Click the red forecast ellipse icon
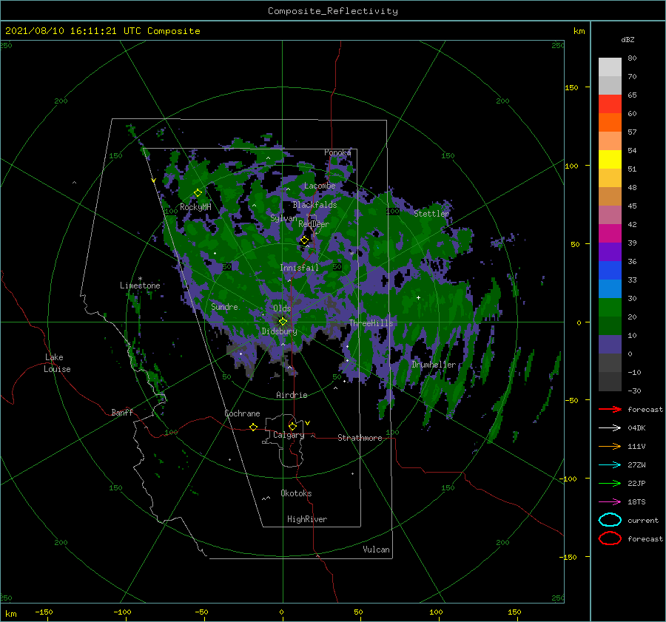The height and width of the screenshot is (622, 666). (x=610, y=538)
